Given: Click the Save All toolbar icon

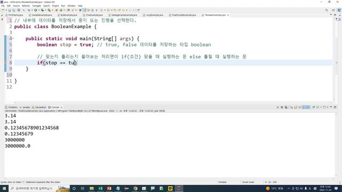Looking at the screenshot, I should [x=14, y=10].
